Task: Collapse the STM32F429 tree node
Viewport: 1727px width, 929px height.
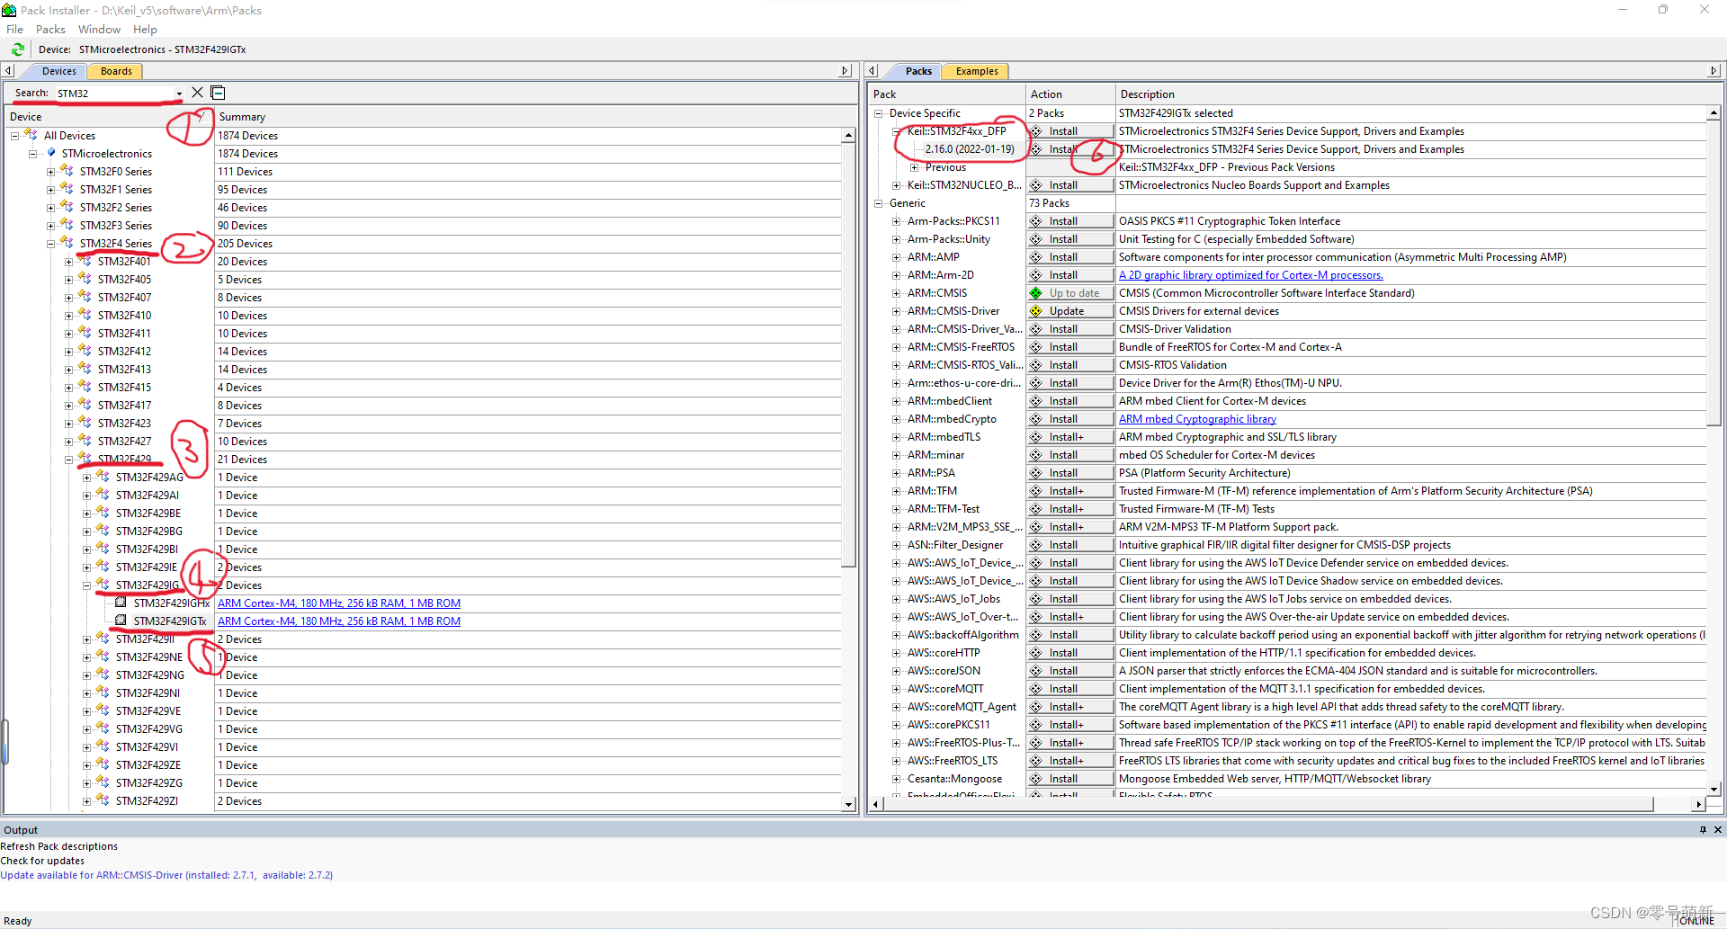Action: (x=69, y=460)
